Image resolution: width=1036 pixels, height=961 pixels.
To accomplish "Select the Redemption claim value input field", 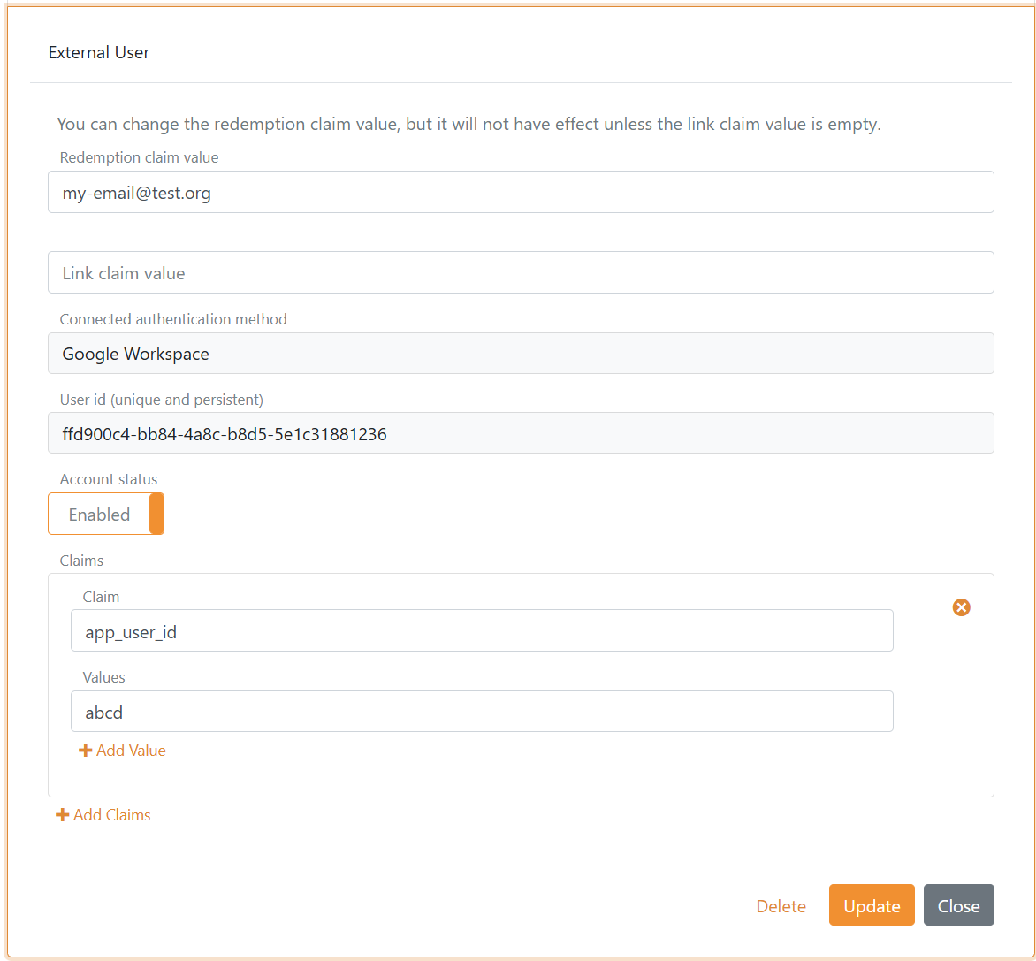I will pos(521,192).
